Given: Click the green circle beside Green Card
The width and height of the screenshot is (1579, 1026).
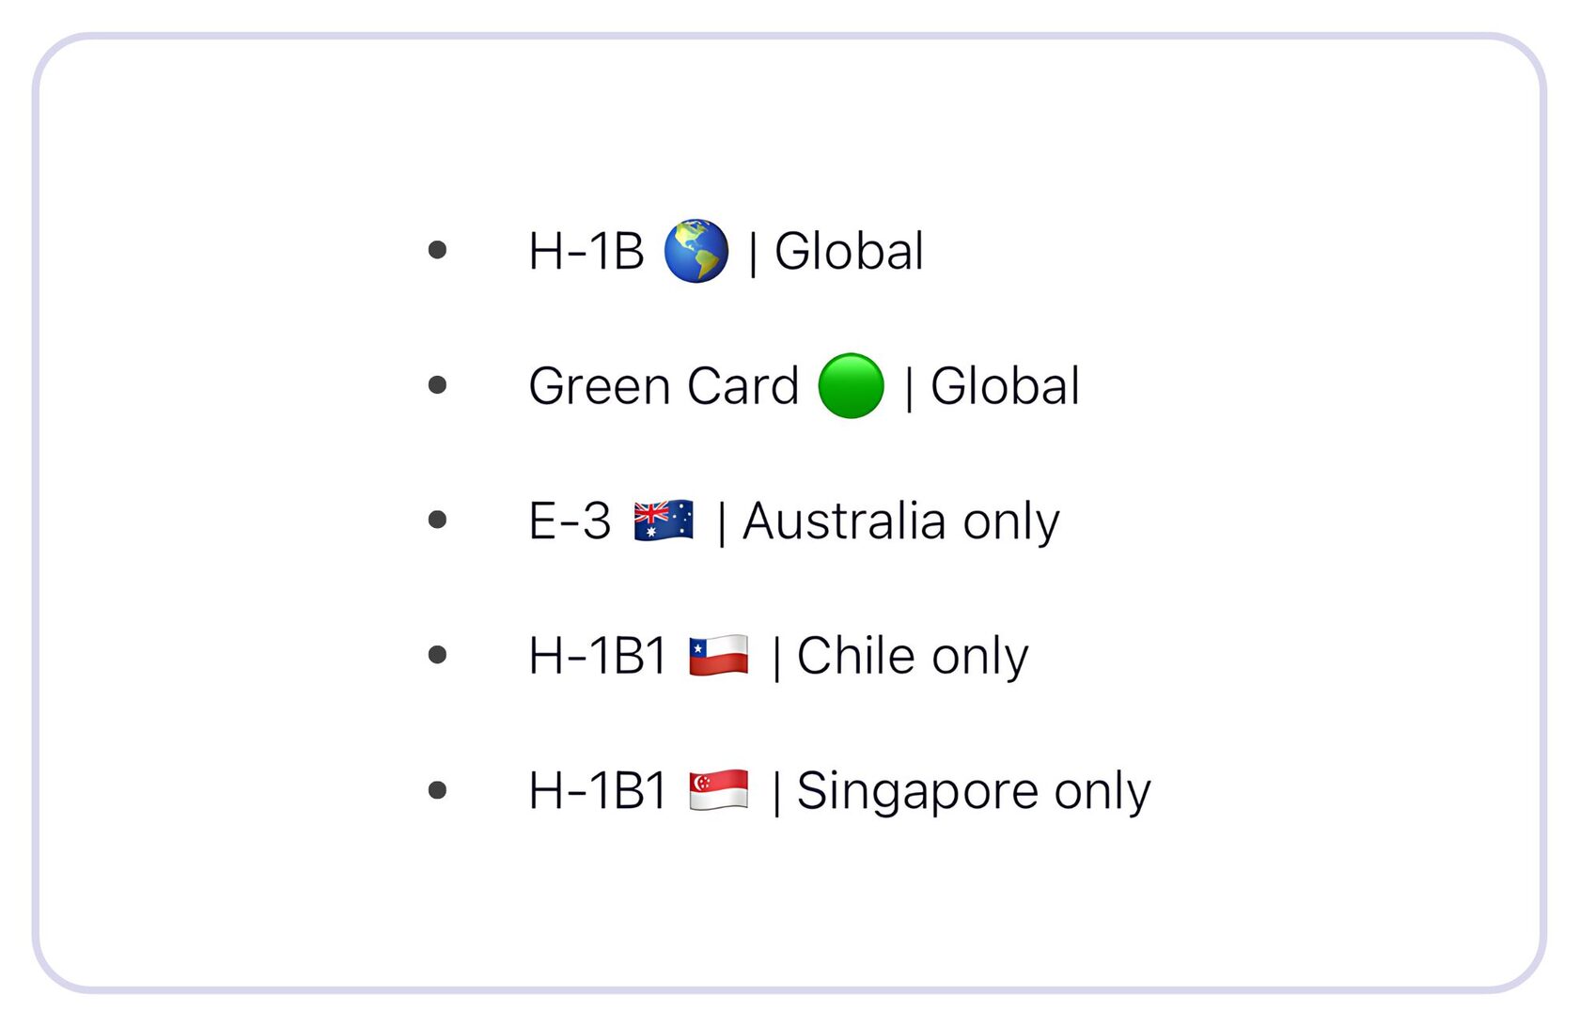Looking at the screenshot, I should (851, 385).
